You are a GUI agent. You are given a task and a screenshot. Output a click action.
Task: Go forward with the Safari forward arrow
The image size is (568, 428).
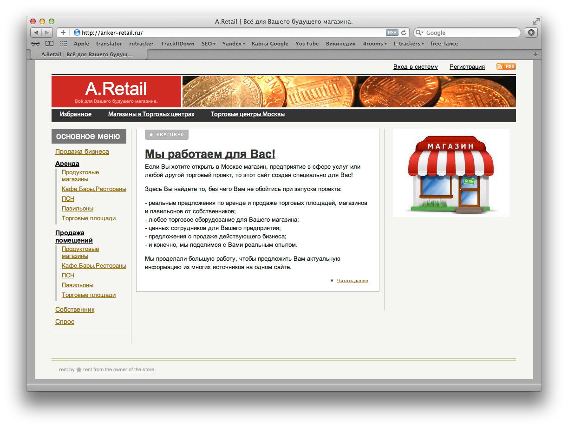click(x=48, y=33)
